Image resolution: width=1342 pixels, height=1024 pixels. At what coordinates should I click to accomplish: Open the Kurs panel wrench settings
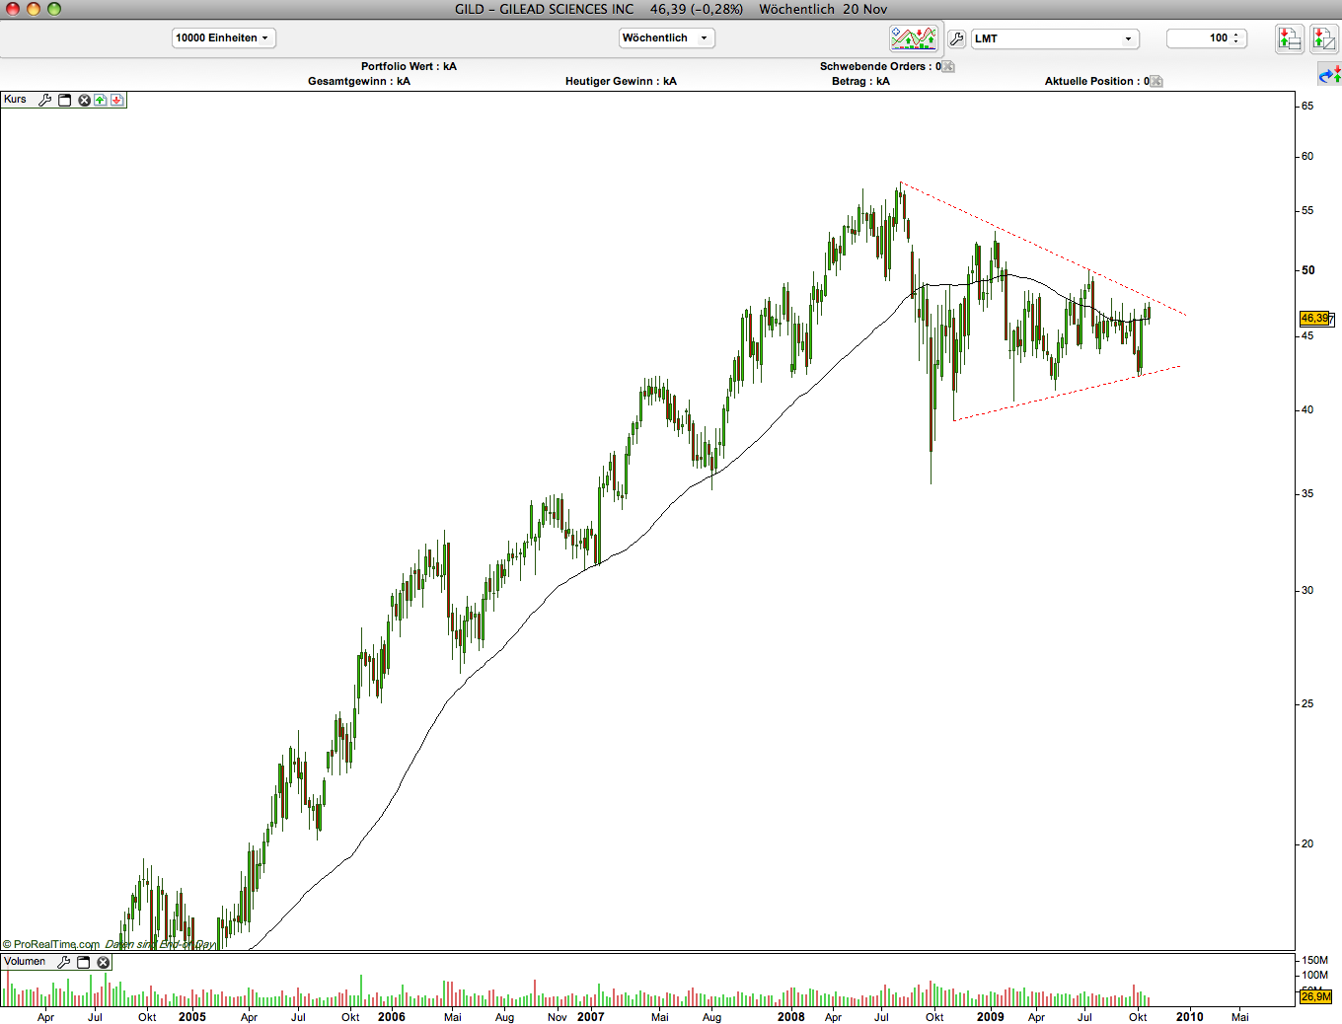(44, 100)
